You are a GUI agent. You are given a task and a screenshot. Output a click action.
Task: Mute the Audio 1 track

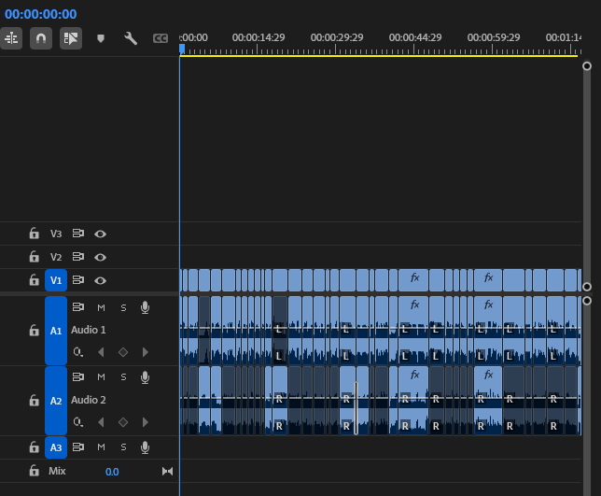tap(101, 307)
